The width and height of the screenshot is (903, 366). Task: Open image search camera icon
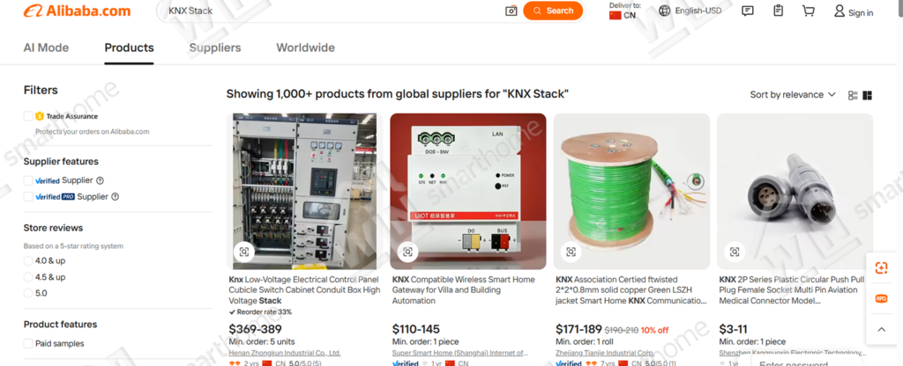tap(511, 11)
